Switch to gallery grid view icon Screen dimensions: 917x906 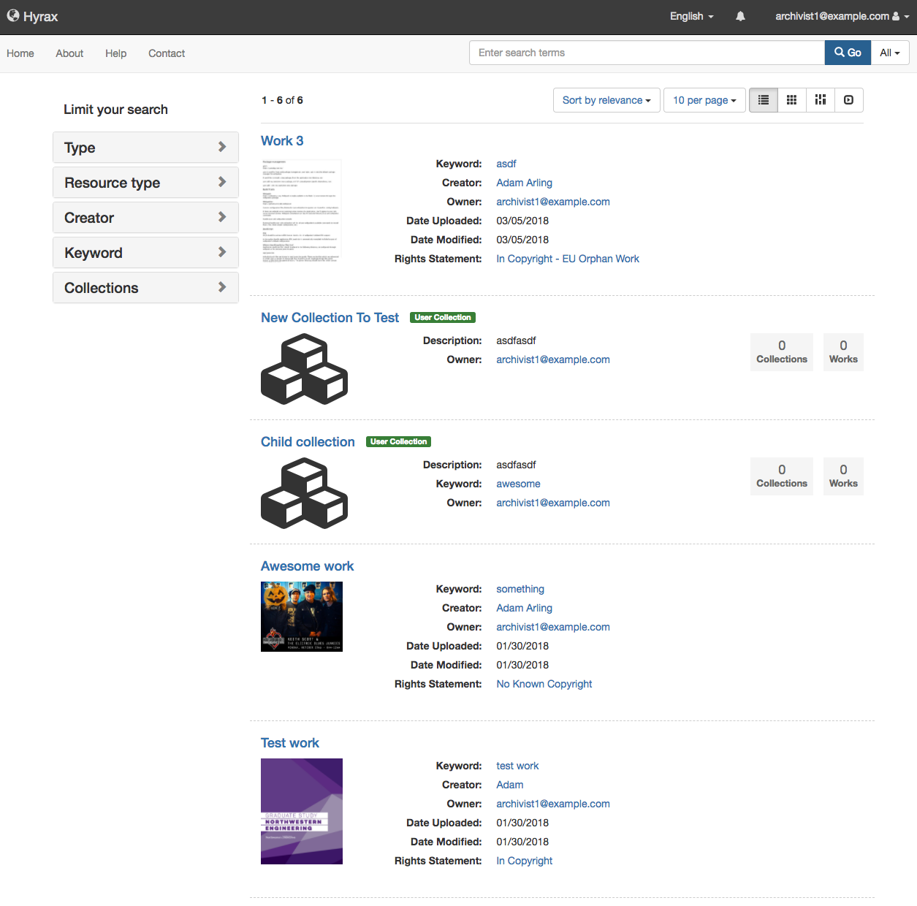point(791,100)
